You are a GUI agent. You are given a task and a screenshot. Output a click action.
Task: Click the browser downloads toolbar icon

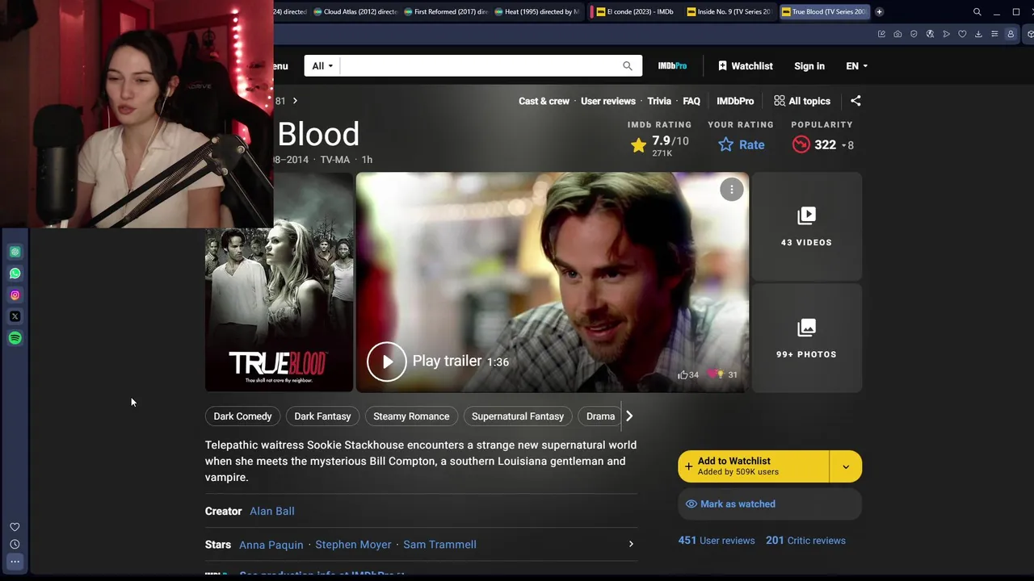click(x=978, y=34)
